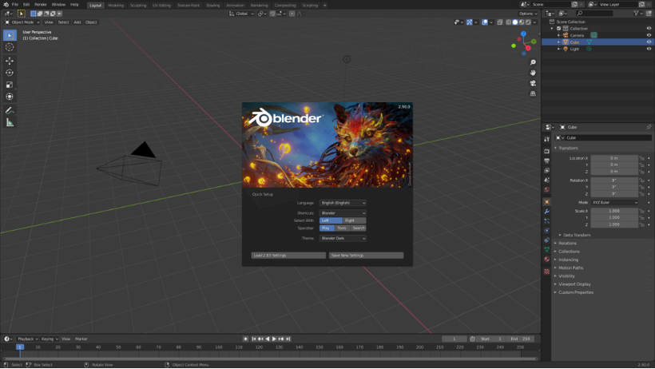Expand the Visibility panel

pos(566,276)
